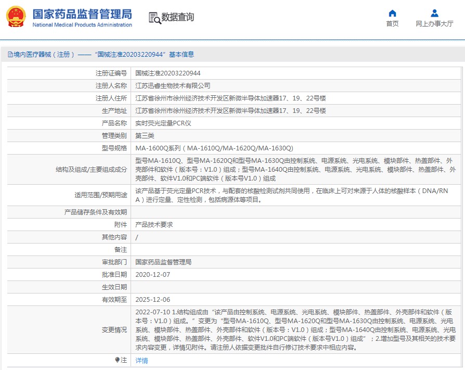Click the 附件 label

point(121,225)
